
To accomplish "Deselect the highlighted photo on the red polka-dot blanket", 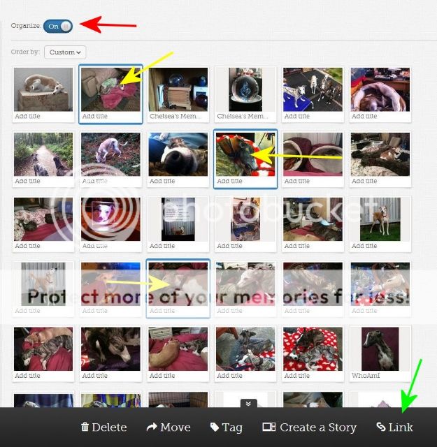I will [245, 154].
